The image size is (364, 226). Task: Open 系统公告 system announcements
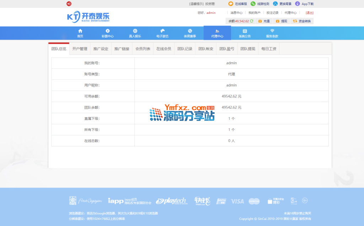245,33
